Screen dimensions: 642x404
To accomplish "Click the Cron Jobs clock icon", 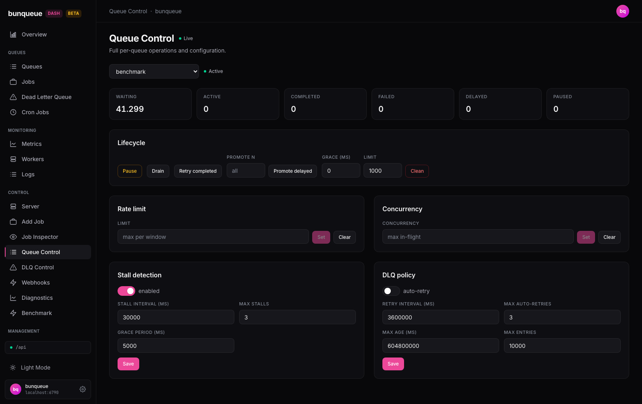I will pos(13,112).
